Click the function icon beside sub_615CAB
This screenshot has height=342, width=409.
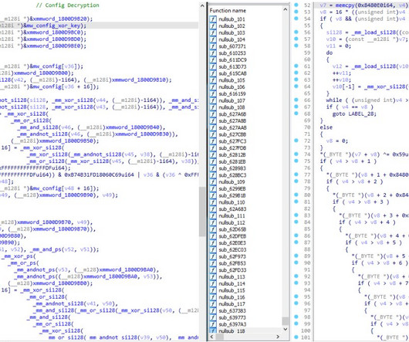click(x=213, y=73)
